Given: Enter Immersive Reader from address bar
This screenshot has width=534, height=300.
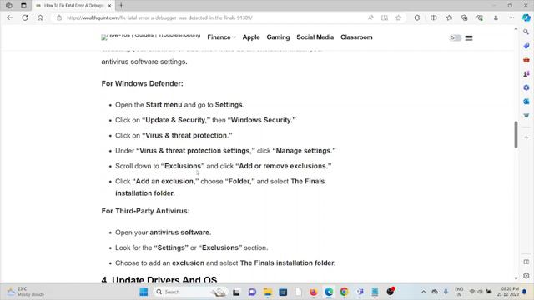Looking at the screenshot, I should pyautogui.click(x=385, y=17).
